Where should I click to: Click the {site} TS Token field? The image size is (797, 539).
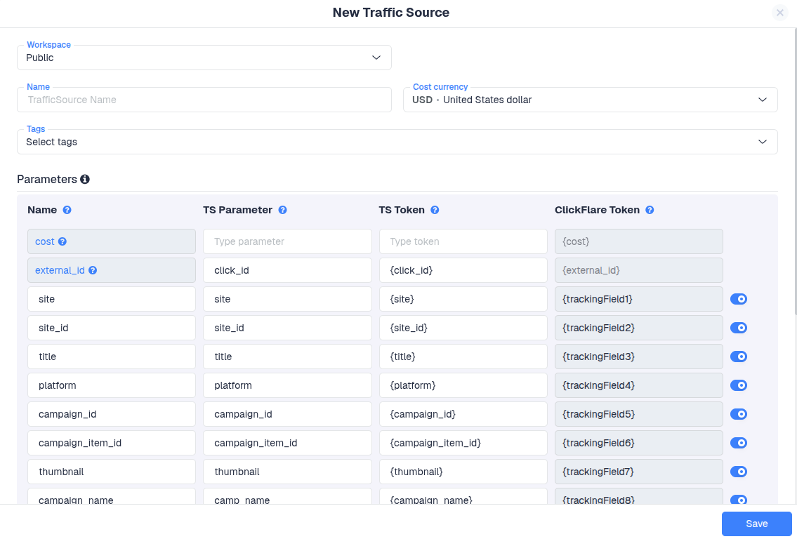[463, 299]
